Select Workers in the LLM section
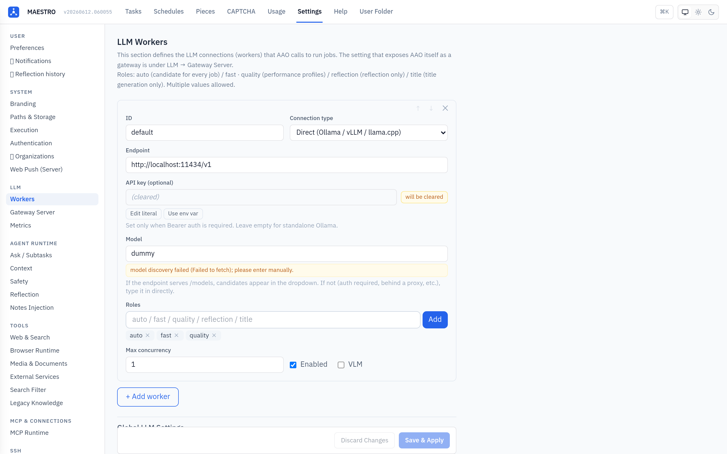This screenshot has height=454, width=727. click(52, 199)
